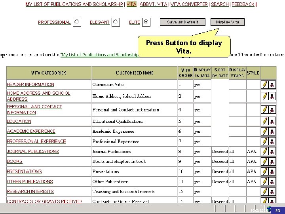285x214 pixels.
Task: Edit the Education row via pencil icon
Action: (264, 121)
